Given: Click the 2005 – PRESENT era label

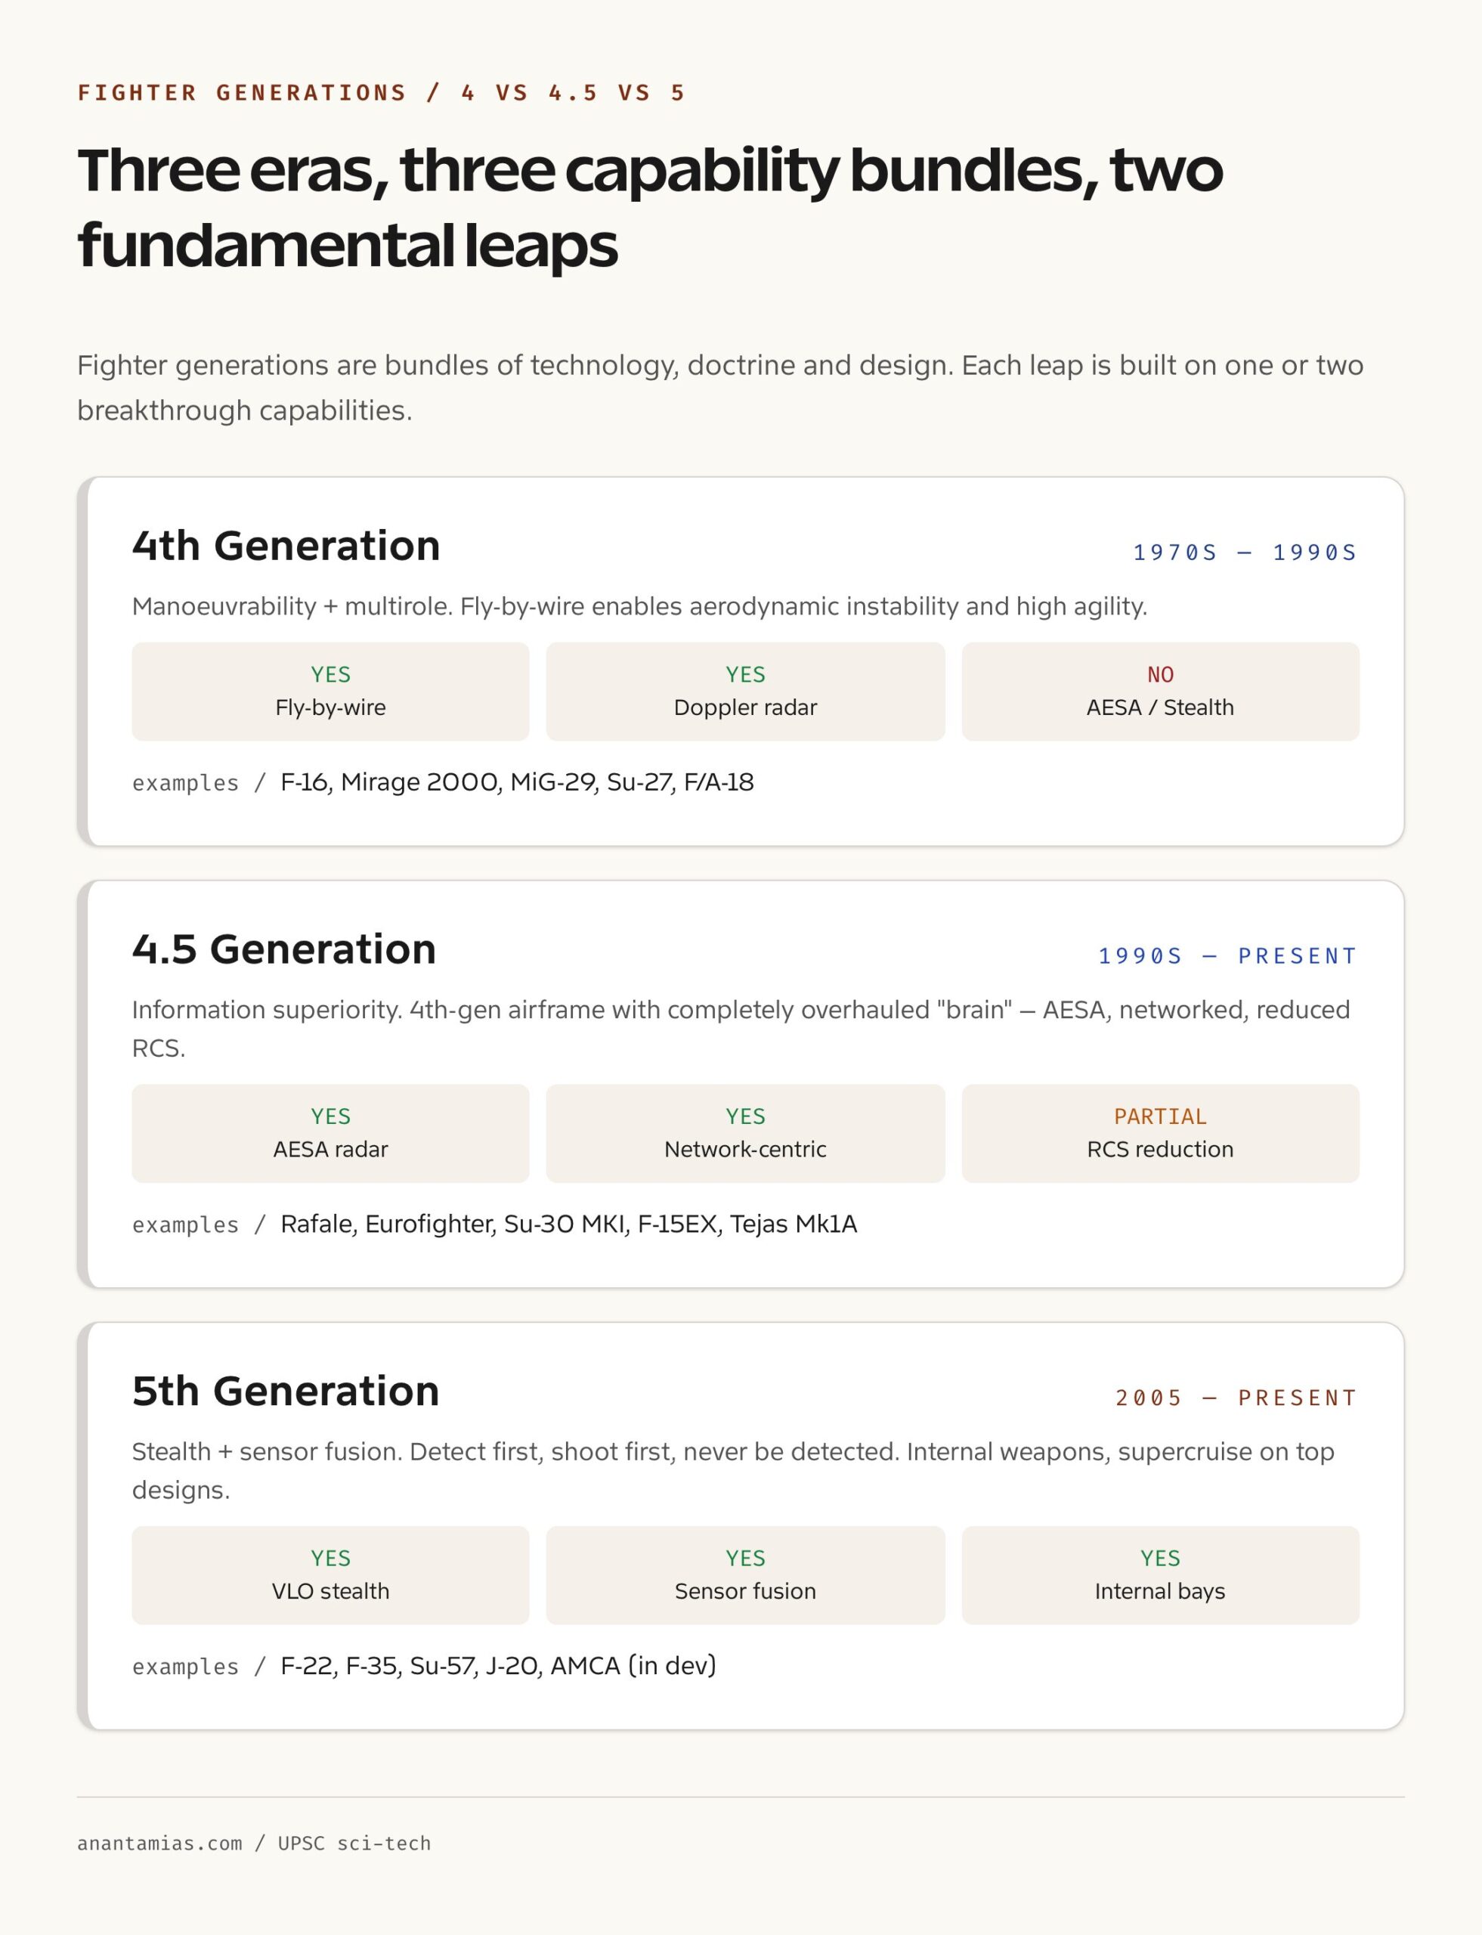Looking at the screenshot, I should (1236, 1398).
